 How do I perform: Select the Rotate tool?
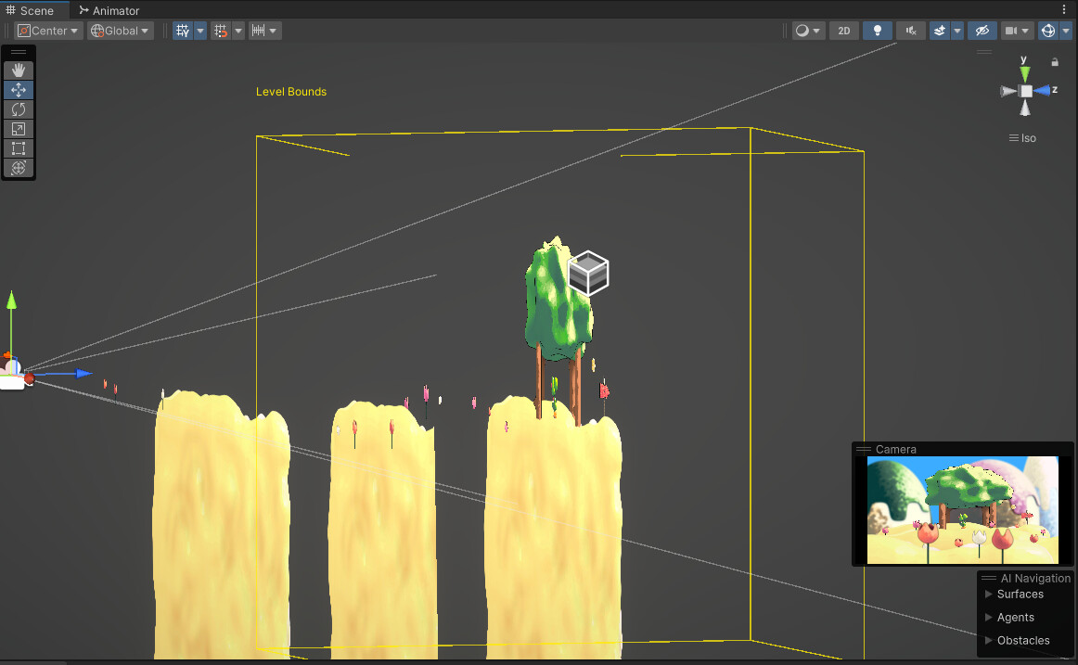pyautogui.click(x=19, y=109)
